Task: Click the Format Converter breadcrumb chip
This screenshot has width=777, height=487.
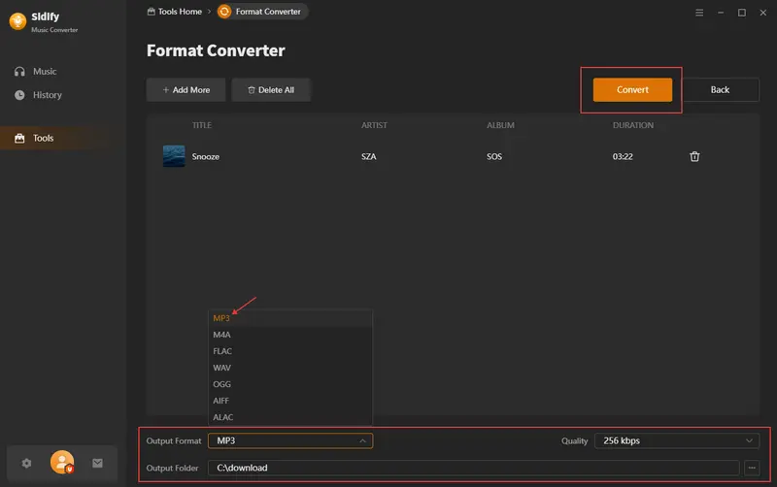Action: click(262, 12)
